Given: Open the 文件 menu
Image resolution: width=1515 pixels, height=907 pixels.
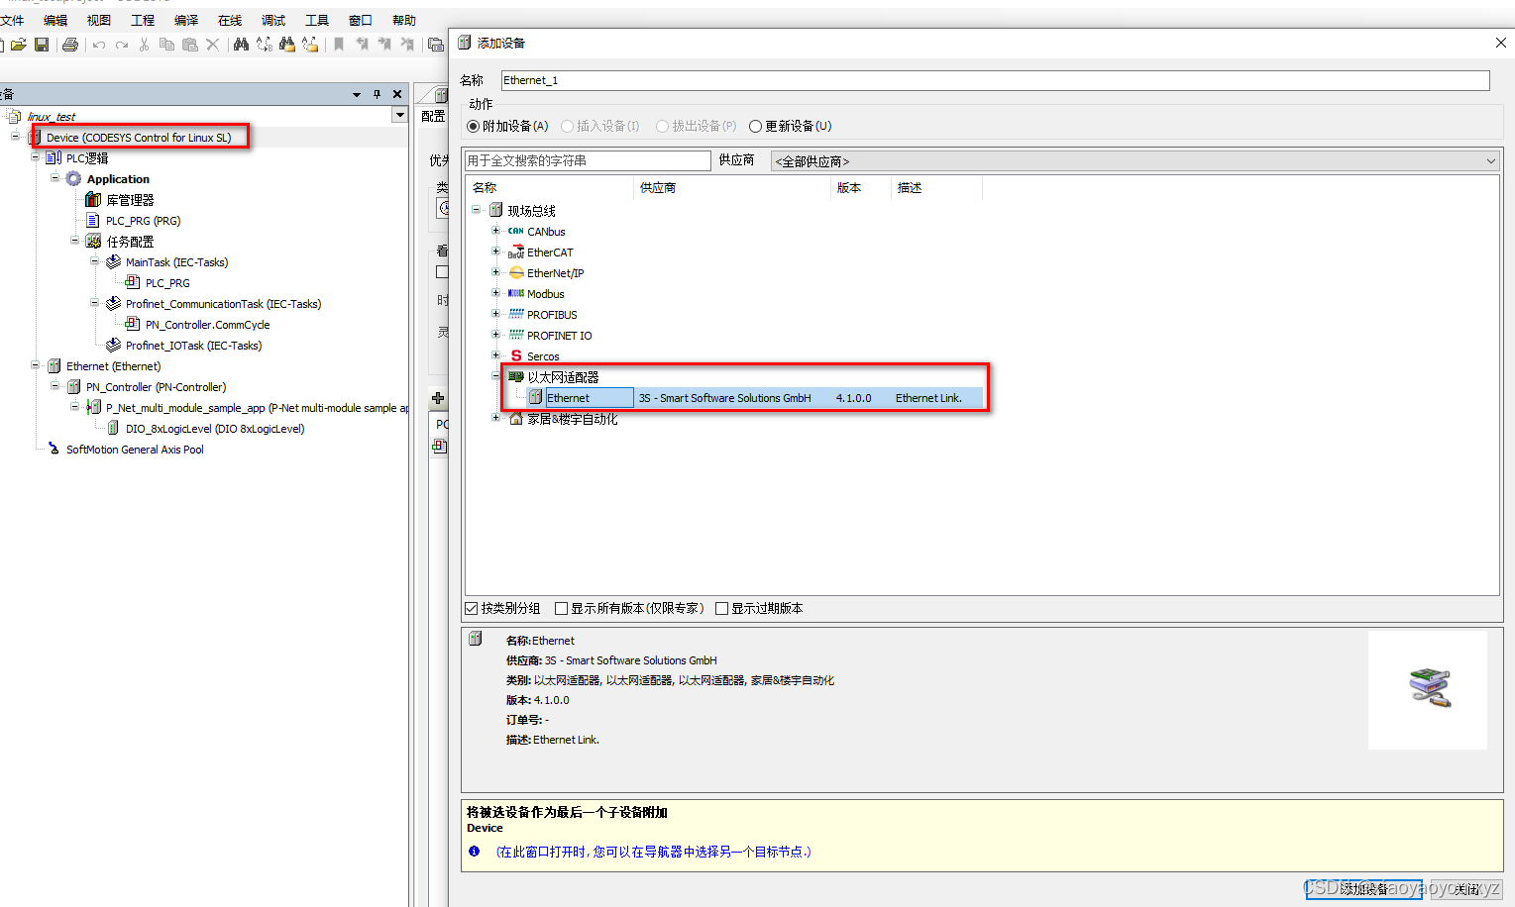Looking at the screenshot, I should [12, 20].
